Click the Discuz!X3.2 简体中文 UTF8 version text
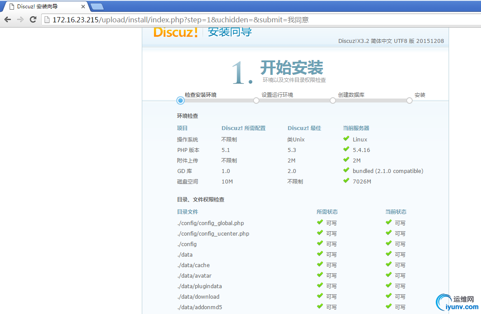Screen dimensions: 481x314 click(x=391, y=41)
